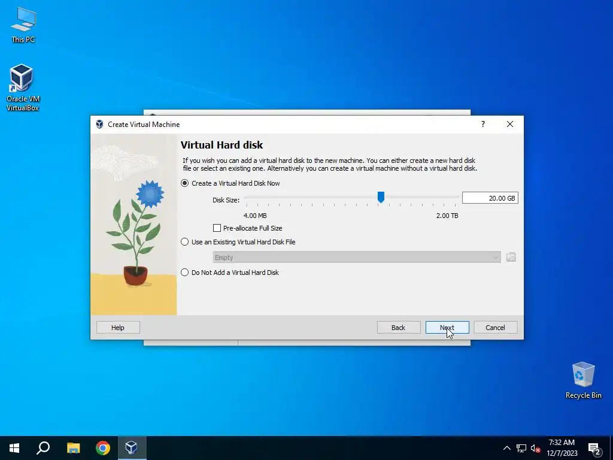Click the 4.00 MB minimum label
613x460 pixels.
pyautogui.click(x=255, y=216)
